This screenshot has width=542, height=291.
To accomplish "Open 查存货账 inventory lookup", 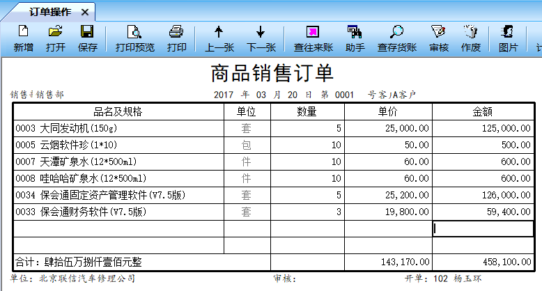I will tap(397, 38).
